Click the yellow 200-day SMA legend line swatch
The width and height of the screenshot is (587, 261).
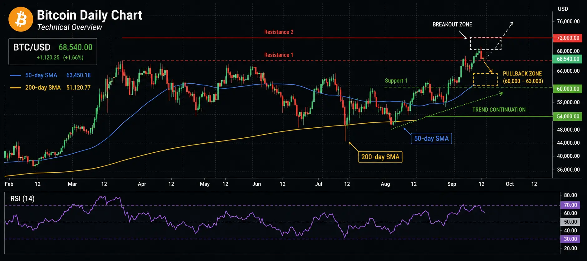[x=16, y=88]
